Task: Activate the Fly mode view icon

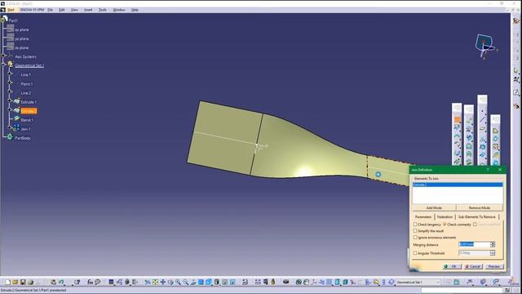Action: point(148,283)
